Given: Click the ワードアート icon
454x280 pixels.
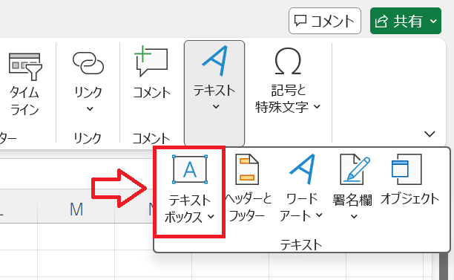Looking at the screenshot, I should coord(302,169).
